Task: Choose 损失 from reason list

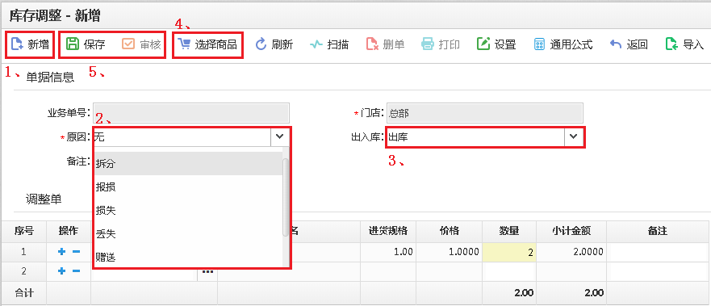Action: pyautogui.click(x=188, y=211)
